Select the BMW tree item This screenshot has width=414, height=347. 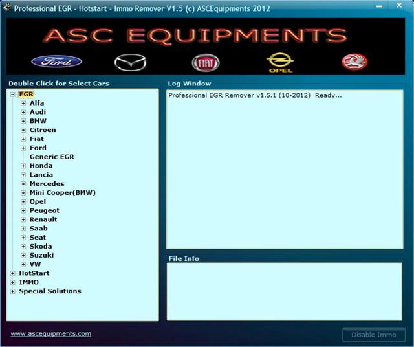coord(38,121)
